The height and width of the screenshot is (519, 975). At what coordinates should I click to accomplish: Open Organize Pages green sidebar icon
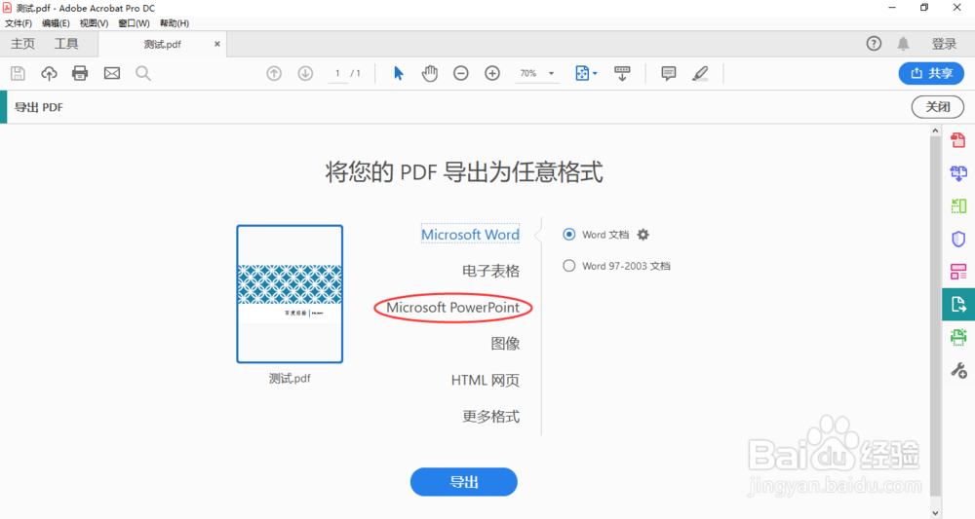pyautogui.click(x=958, y=206)
